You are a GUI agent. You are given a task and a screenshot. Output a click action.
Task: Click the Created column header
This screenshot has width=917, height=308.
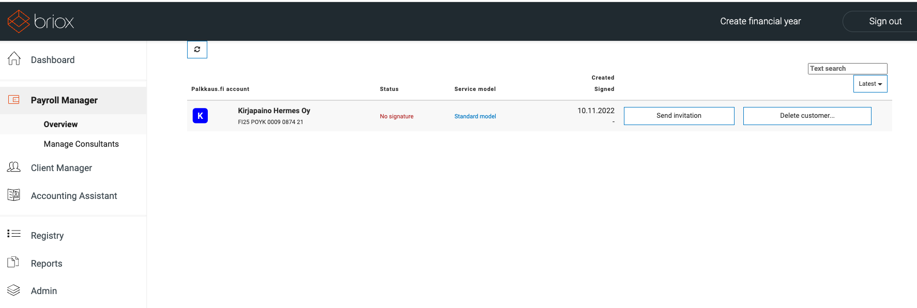point(603,78)
